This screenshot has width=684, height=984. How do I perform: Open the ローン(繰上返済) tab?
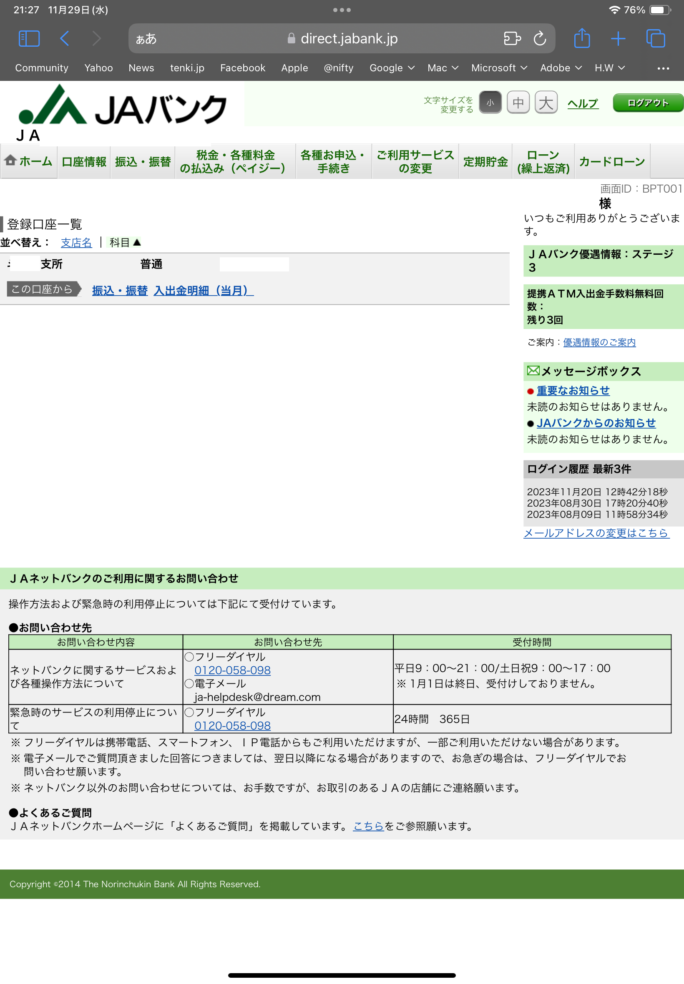[543, 161]
